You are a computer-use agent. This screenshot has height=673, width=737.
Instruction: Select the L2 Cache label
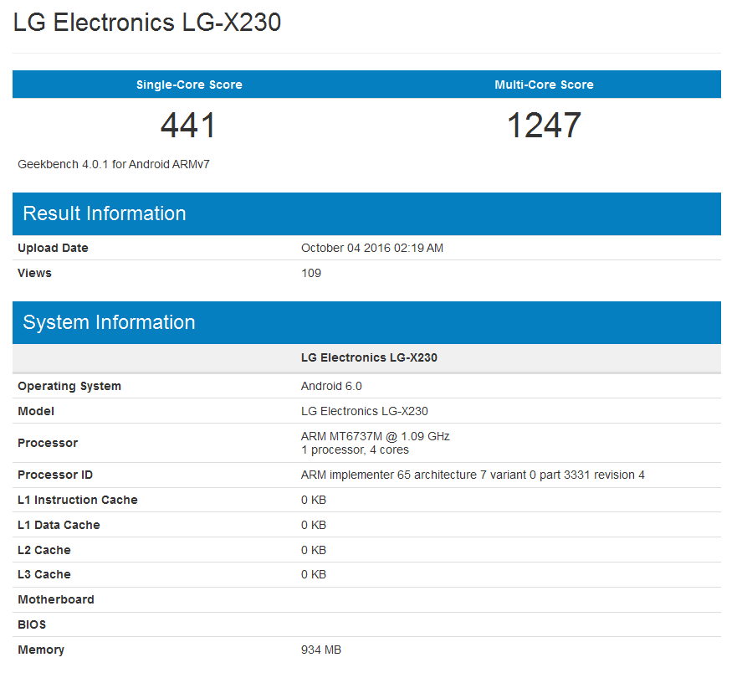click(x=44, y=550)
